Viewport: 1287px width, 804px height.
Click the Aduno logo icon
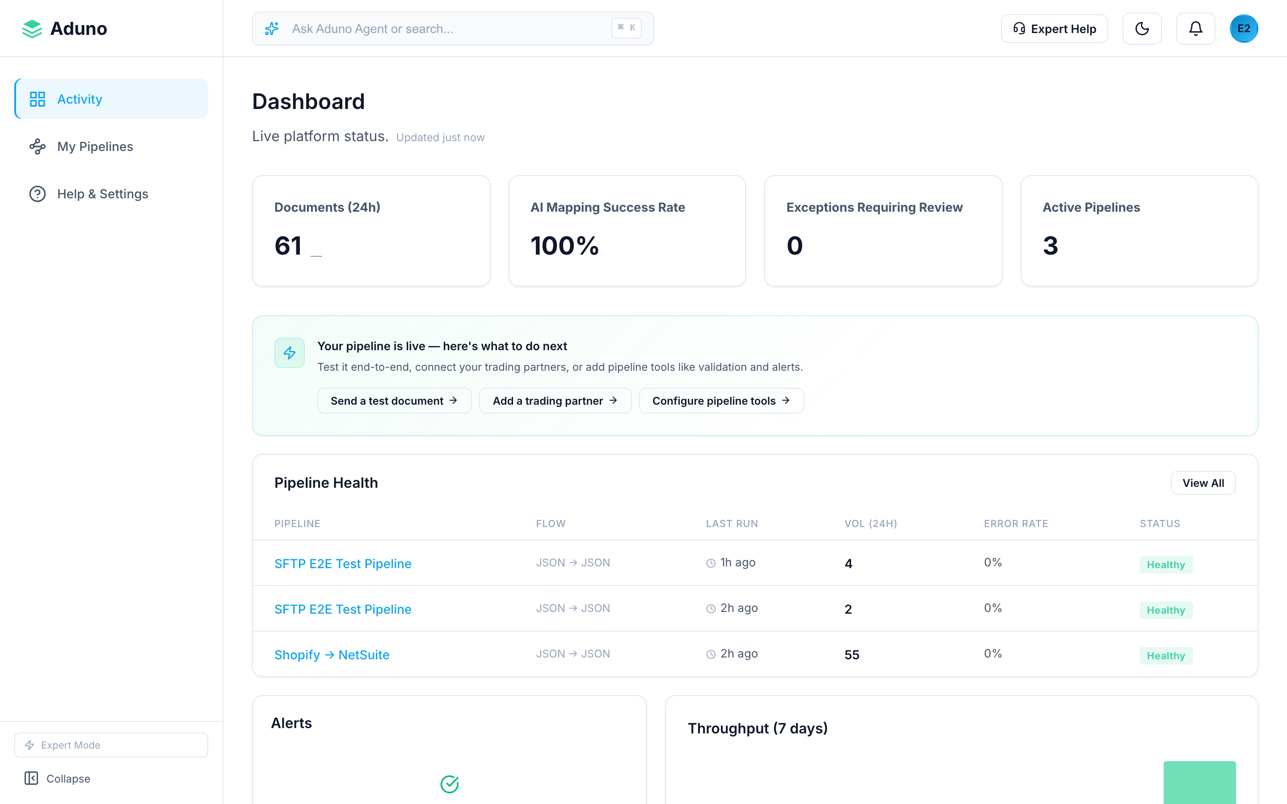[32, 29]
